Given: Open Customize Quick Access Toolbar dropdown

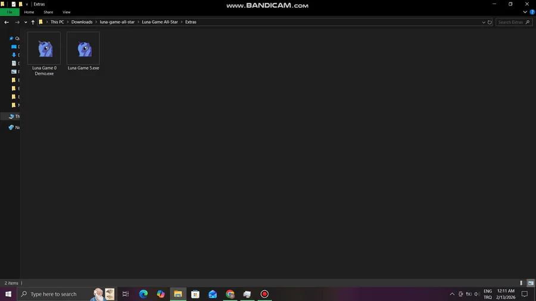Looking at the screenshot, I should pos(27,4).
